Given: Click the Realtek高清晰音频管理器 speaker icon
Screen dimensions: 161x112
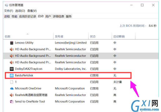Looking at the screenshot, I should tap(12, 95).
